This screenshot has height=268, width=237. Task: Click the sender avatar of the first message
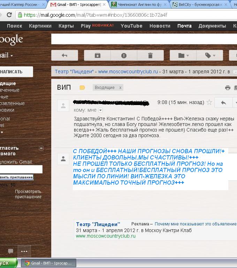[x=63, y=105]
